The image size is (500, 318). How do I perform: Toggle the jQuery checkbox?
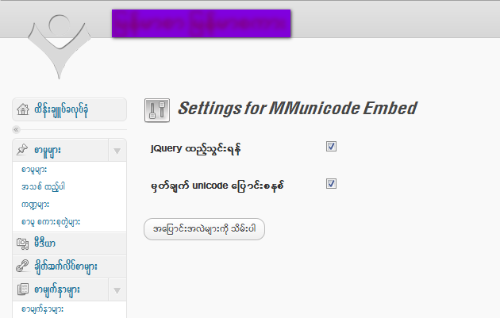coord(331,147)
